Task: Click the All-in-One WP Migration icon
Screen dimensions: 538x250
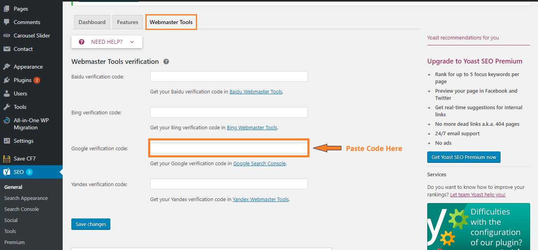Action: pos(7,121)
